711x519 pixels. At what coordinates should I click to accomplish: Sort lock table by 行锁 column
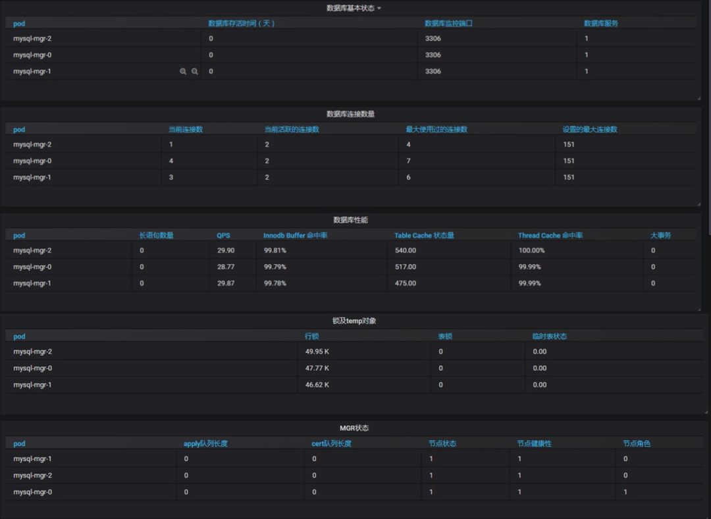[311, 336]
